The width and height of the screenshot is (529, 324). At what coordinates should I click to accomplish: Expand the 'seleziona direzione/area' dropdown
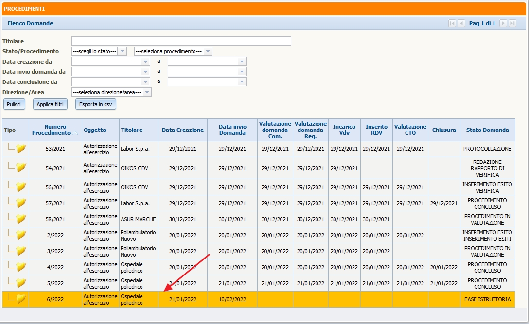pos(147,92)
